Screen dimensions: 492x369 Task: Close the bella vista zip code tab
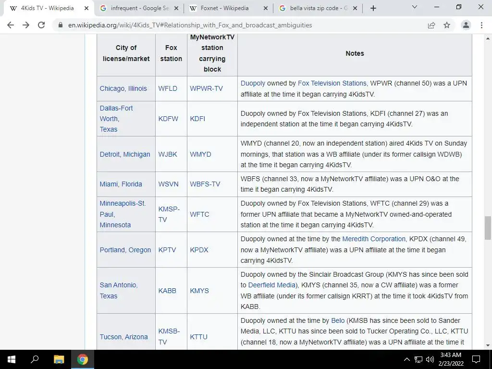tap(355, 8)
